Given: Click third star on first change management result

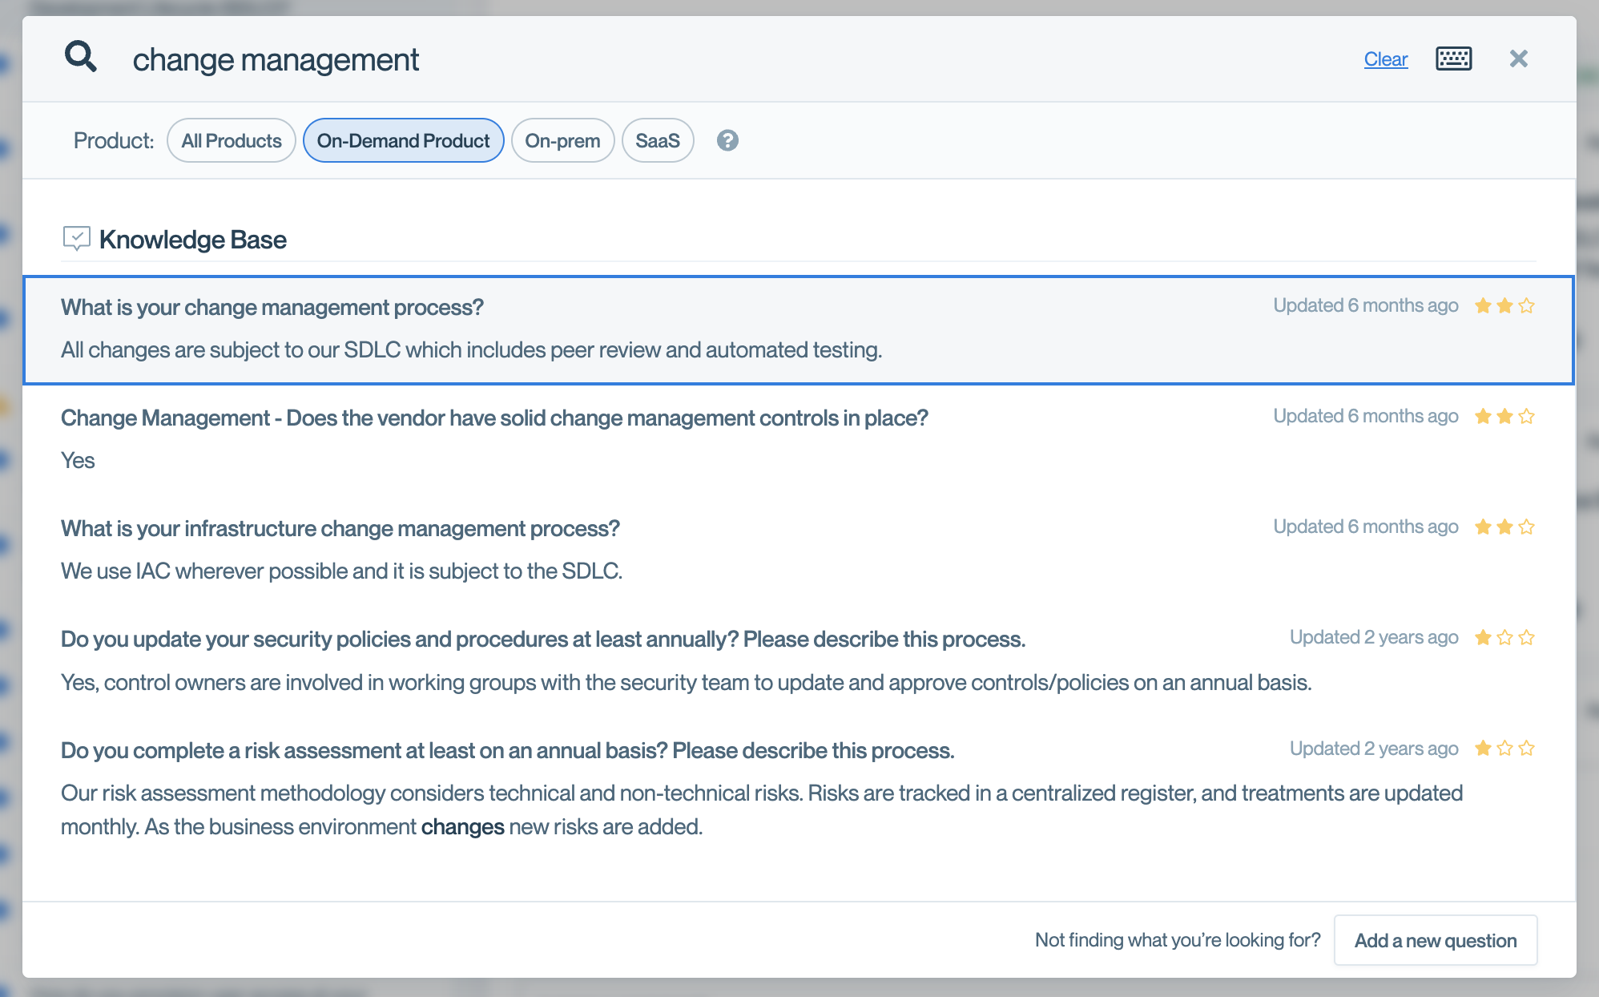Looking at the screenshot, I should pos(1526,306).
